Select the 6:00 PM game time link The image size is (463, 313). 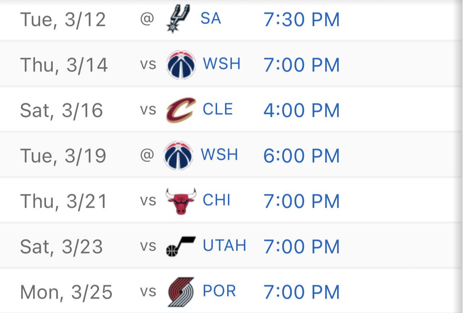301,156
